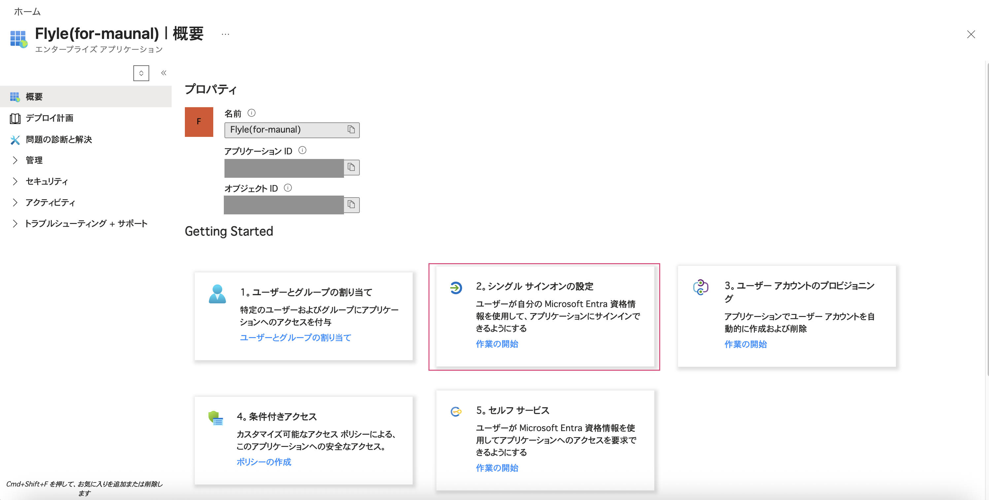
Task: Show info tooltip for オブジェクト ID
Action: click(x=288, y=188)
